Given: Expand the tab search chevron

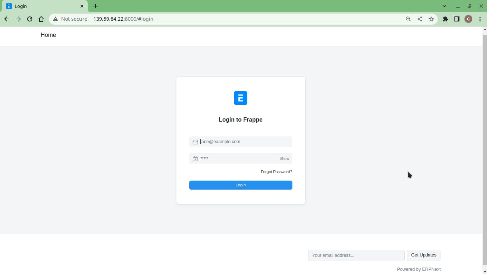Looking at the screenshot, I should click(444, 6).
